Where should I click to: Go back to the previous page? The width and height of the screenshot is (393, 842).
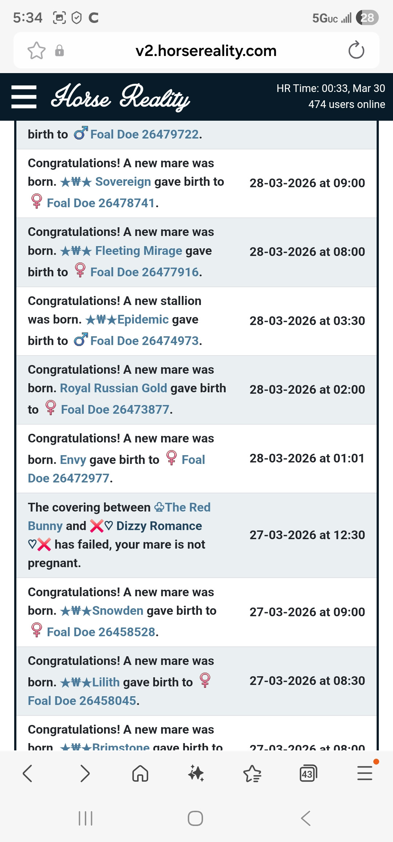[28, 773]
